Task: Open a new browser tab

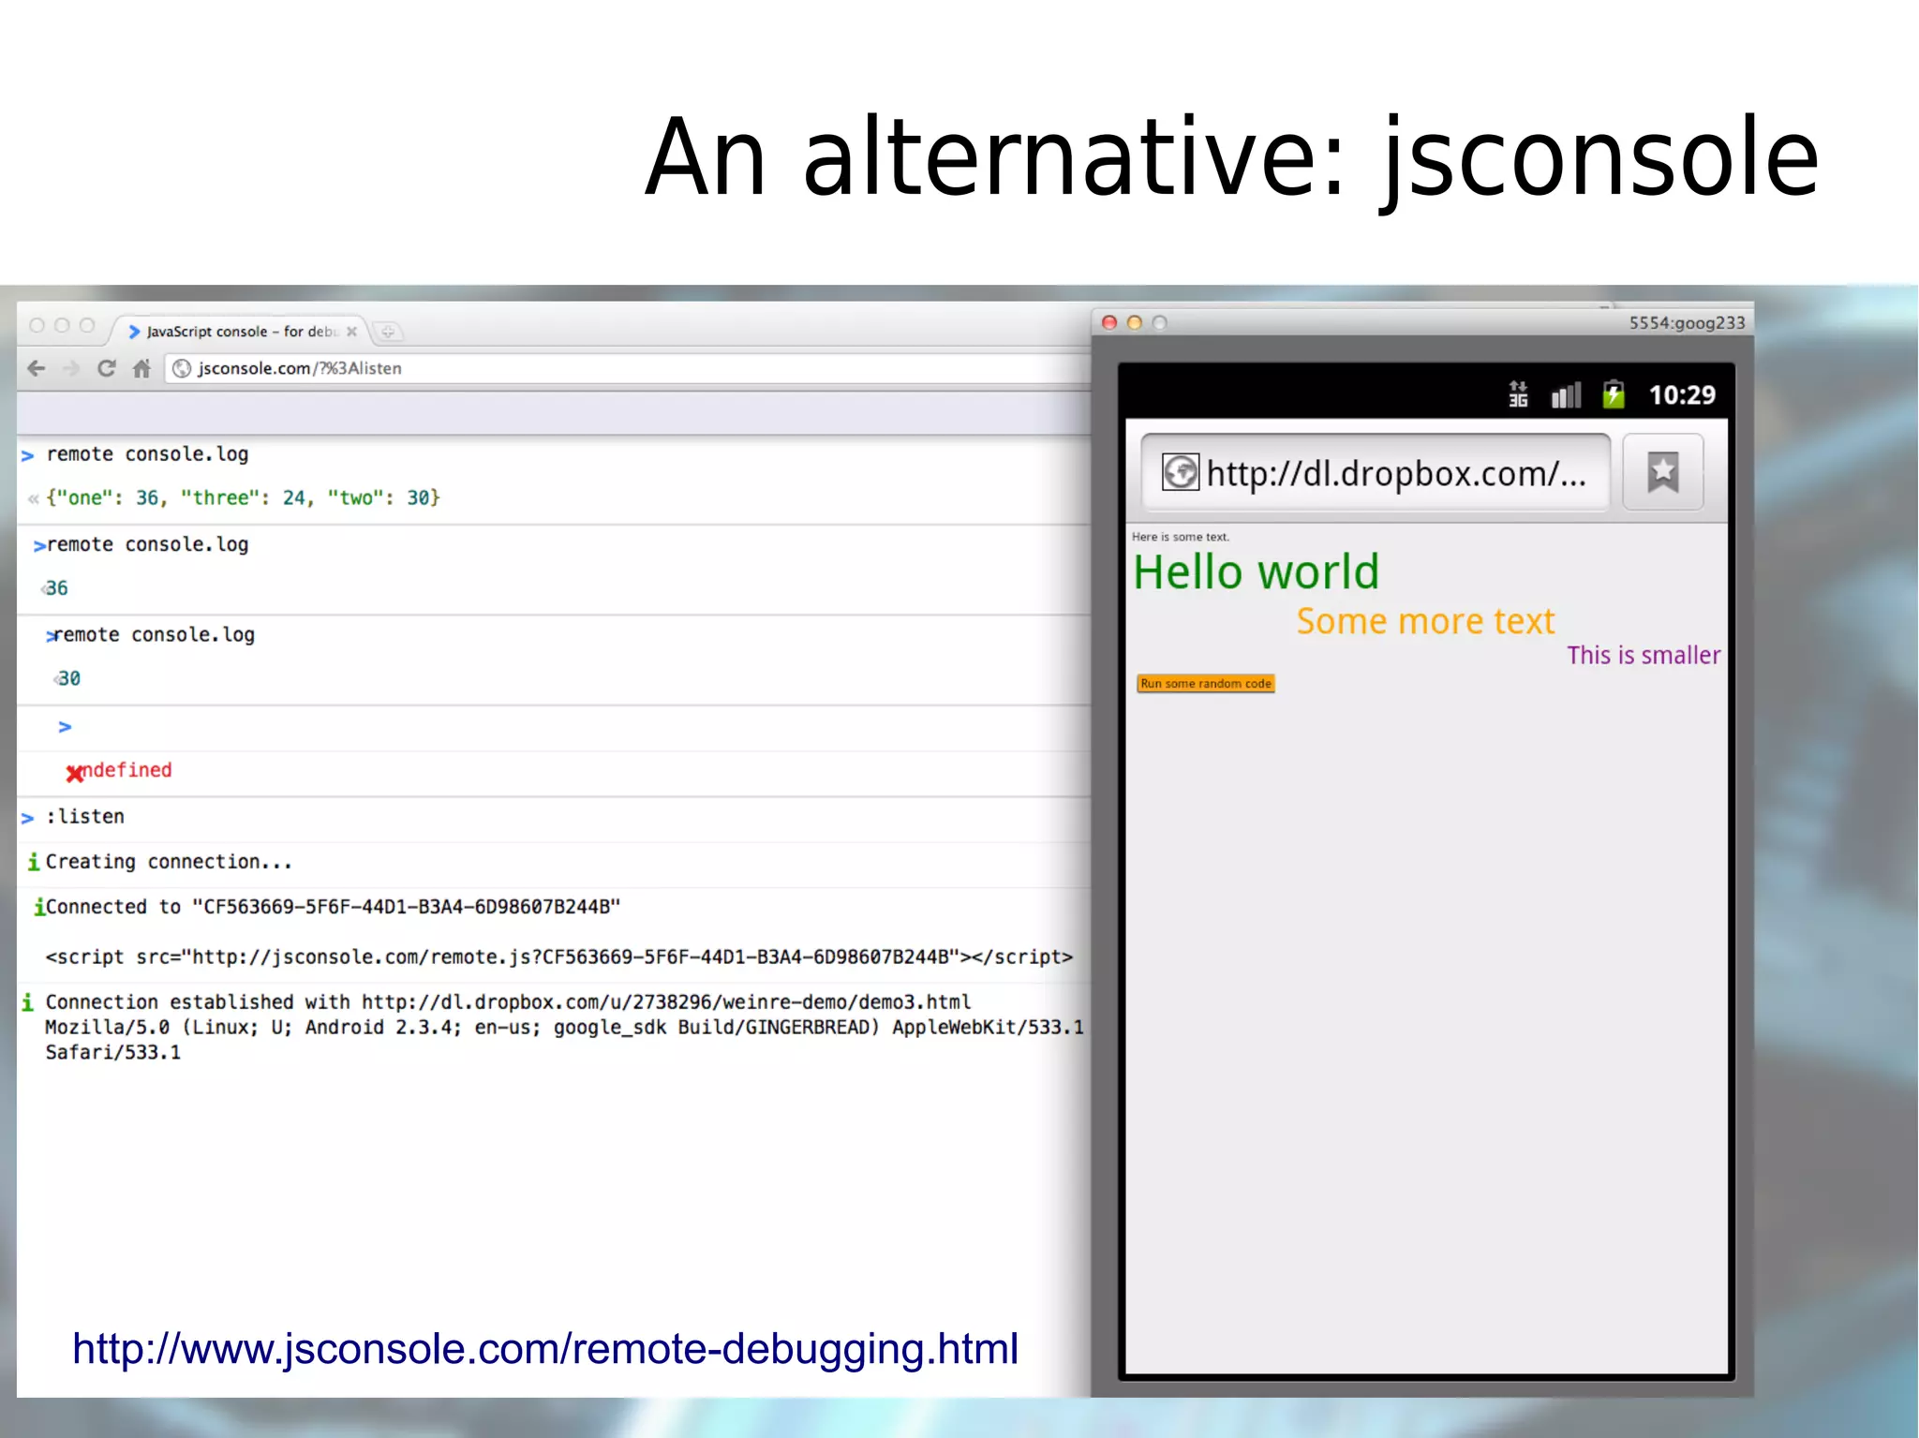Action: click(388, 332)
